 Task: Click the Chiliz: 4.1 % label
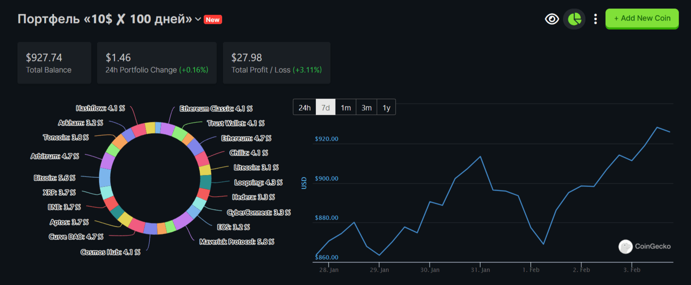[x=249, y=153]
